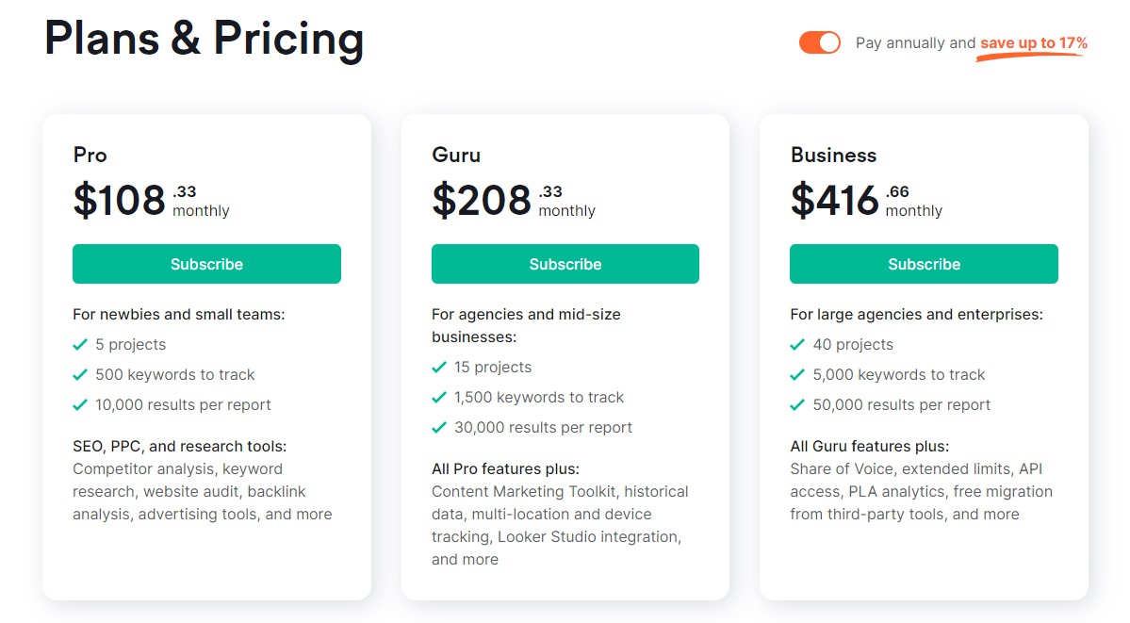Click checkmark beside 50,000 results per report
Viewport: 1130px width, 623px height.
click(798, 405)
